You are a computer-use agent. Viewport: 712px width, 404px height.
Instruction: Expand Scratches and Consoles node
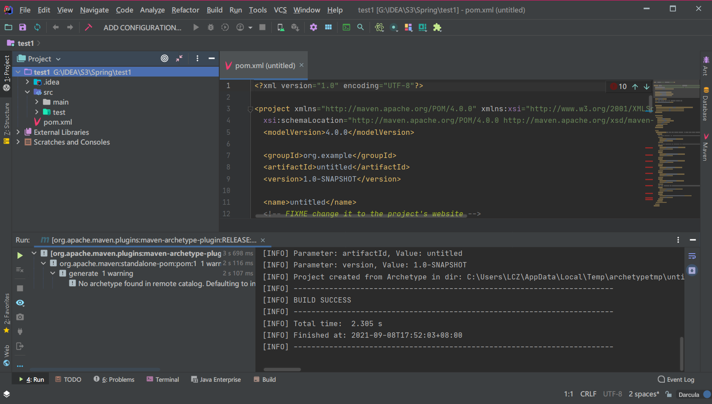point(18,142)
